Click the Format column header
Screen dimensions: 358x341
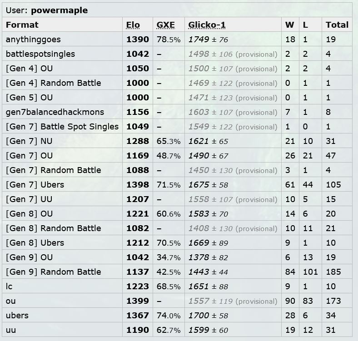click(22, 25)
